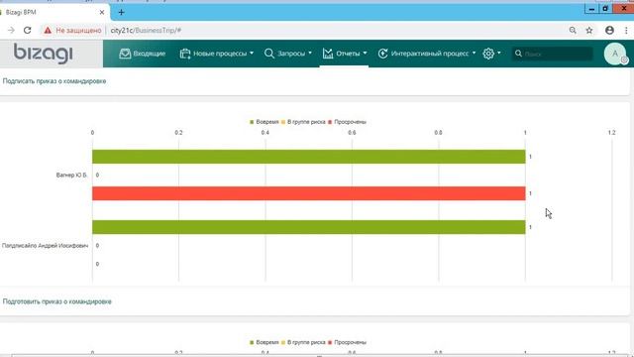Click the browser address bar URL
Image resolution: width=634 pixels, height=357 pixels.
[146, 31]
